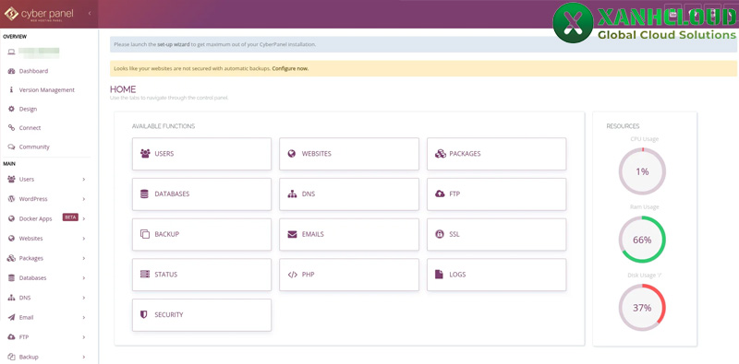Click the Ram Usage 66% gauge
Viewport: 739px width, 364px height.
tap(642, 240)
